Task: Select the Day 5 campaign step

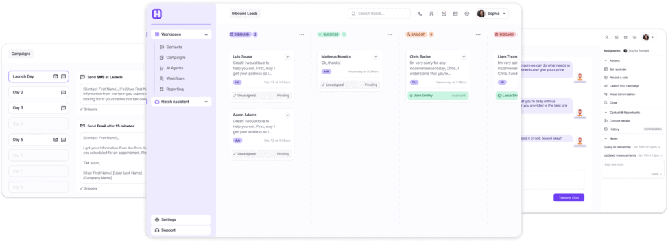Action: coord(39,140)
